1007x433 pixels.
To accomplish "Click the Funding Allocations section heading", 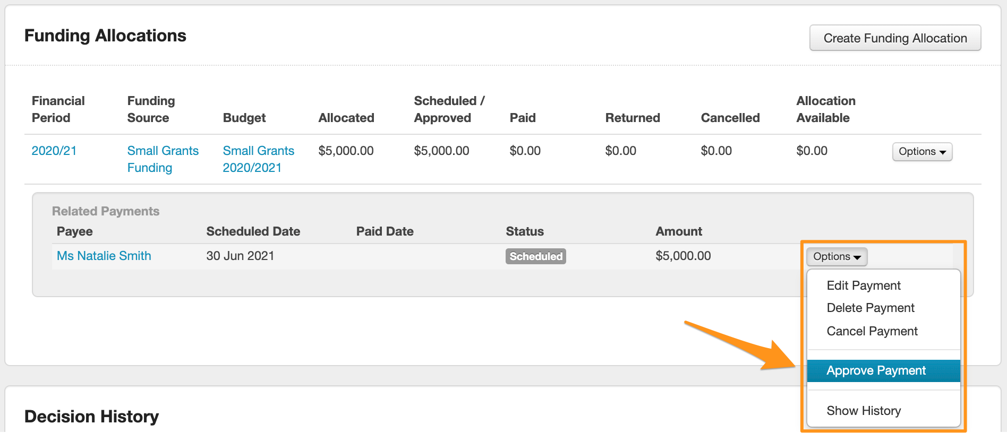I will pyautogui.click(x=105, y=36).
